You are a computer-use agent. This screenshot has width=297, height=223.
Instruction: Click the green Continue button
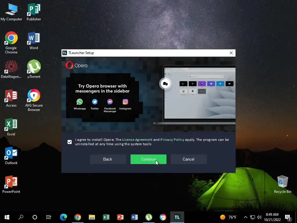click(148, 159)
